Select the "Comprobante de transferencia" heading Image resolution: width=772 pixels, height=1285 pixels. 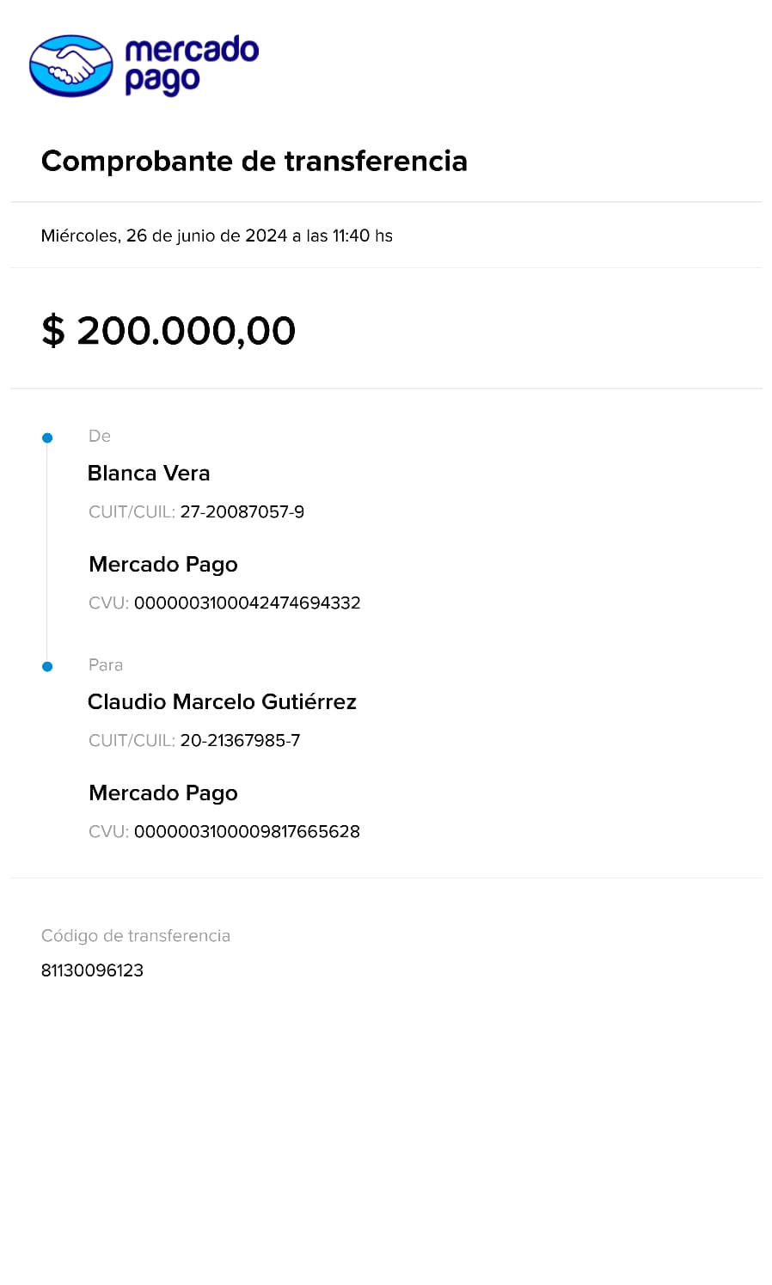[254, 161]
